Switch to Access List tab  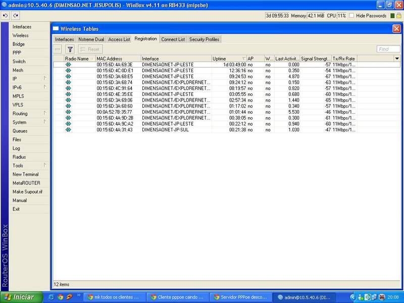point(119,39)
